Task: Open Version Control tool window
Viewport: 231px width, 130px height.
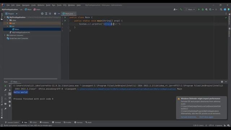Action: (12, 122)
